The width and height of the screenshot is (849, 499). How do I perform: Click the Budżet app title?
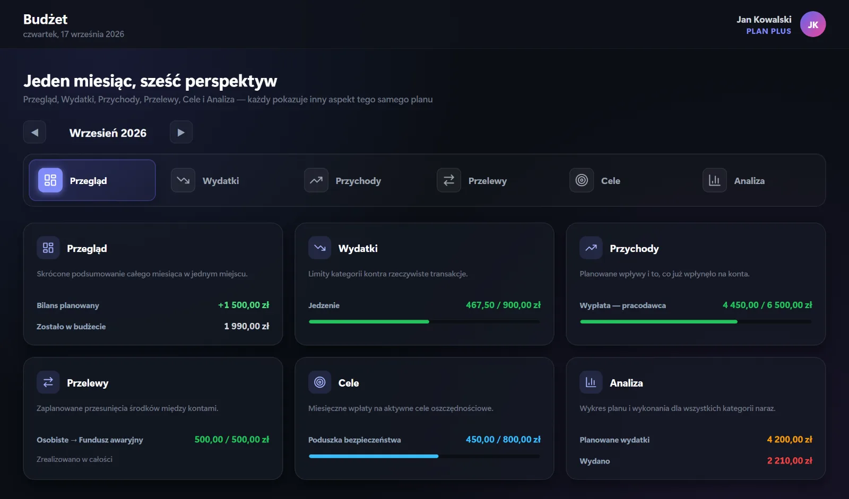pos(45,20)
